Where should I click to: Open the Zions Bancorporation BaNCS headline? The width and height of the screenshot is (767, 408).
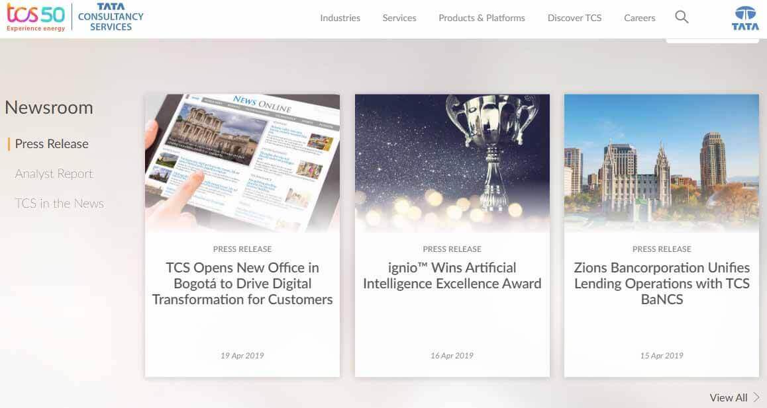(661, 284)
